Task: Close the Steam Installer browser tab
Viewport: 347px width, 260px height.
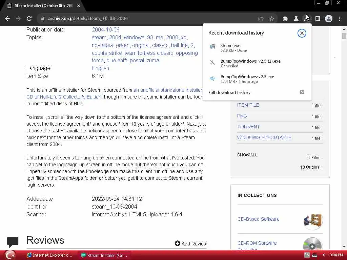Action: [79, 6]
